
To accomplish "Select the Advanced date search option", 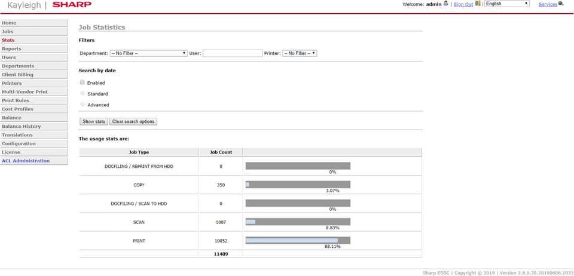I will pos(83,105).
